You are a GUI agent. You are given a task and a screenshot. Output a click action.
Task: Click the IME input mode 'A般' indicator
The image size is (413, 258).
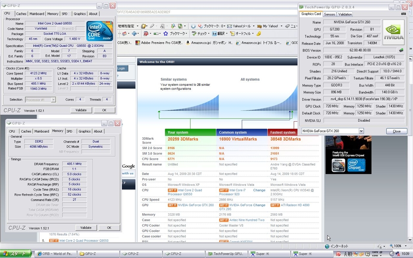348,254
